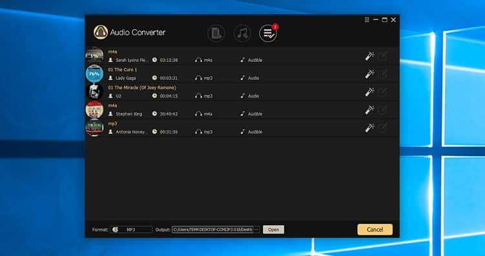This screenshot has height=256, width=485.
Task: Select the title '01 The Cure 1'
Action: [123, 70]
